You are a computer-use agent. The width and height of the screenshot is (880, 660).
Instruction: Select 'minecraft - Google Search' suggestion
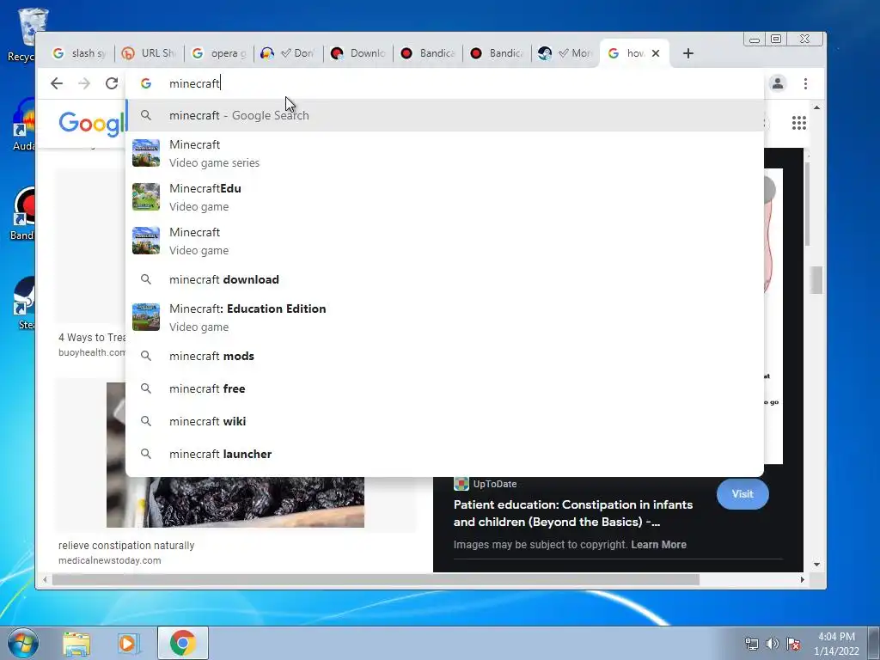point(444,115)
